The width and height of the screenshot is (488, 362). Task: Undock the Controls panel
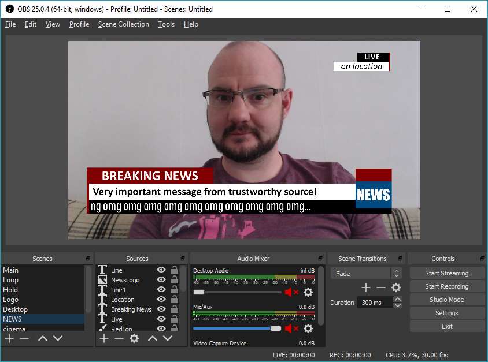click(x=482, y=259)
